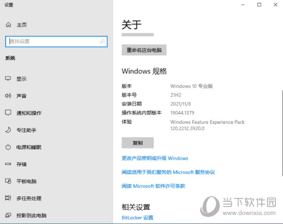This screenshot has height=224, width=283.
Task: Click the Notifications speech bubble icon
Action: click(8, 112)
